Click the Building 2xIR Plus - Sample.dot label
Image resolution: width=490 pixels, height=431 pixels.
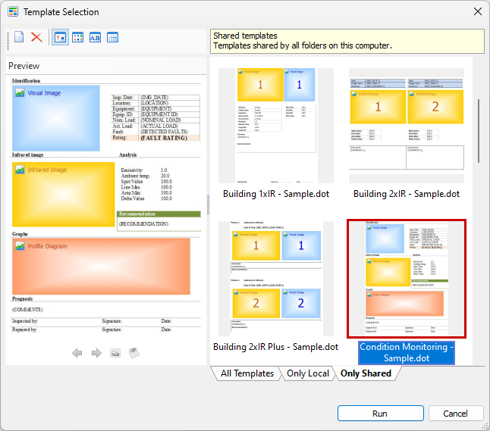[x=275, y=347]
